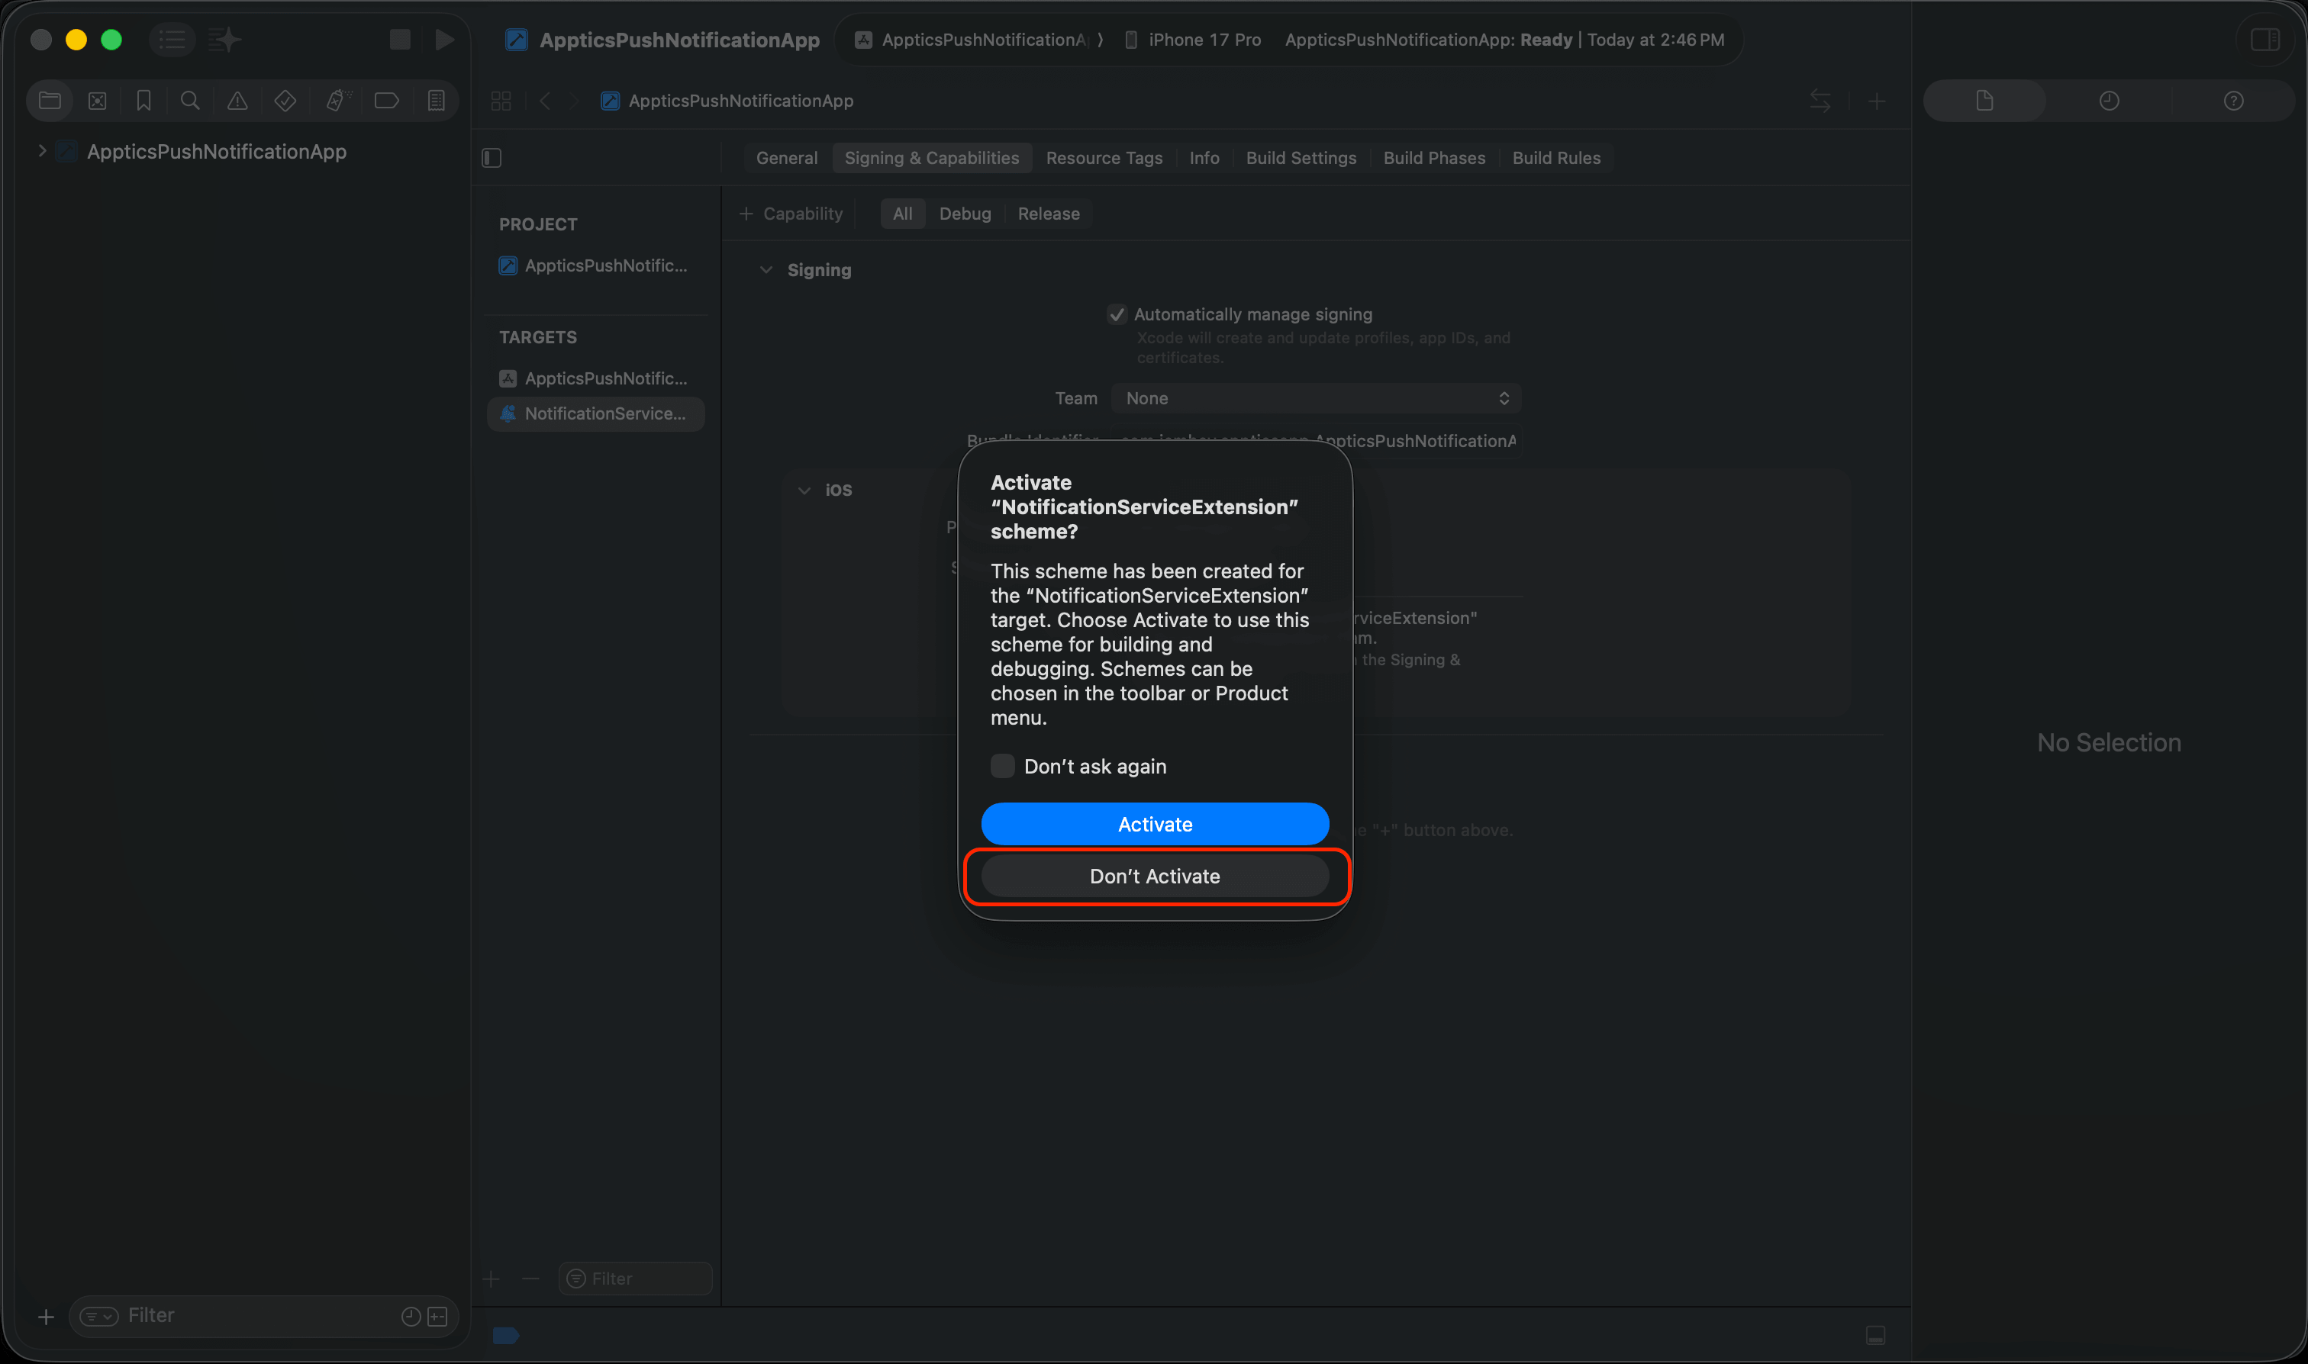The height and width of the screenshot is (1364, 2308).
Task: Open the Project navigator folder icon
Action: [50, 101]
